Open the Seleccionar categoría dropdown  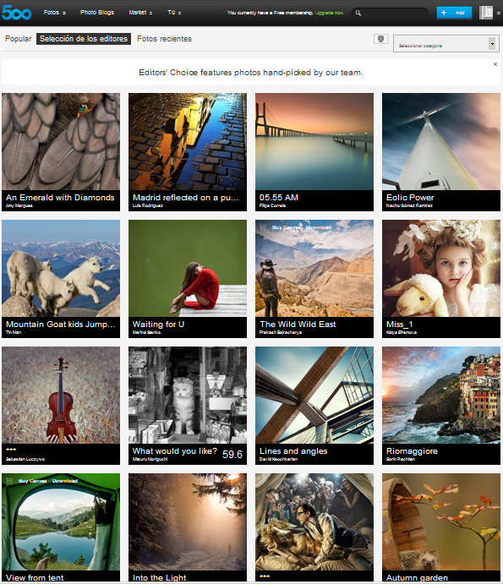pyautogui.click(x=446, y=44)
